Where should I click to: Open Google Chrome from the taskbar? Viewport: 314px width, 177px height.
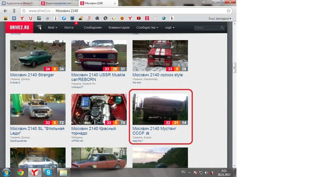click(20, 172)
